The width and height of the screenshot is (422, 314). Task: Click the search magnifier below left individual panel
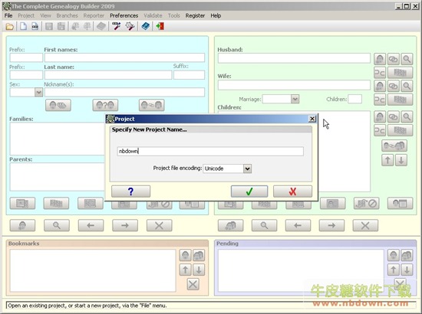57,225
